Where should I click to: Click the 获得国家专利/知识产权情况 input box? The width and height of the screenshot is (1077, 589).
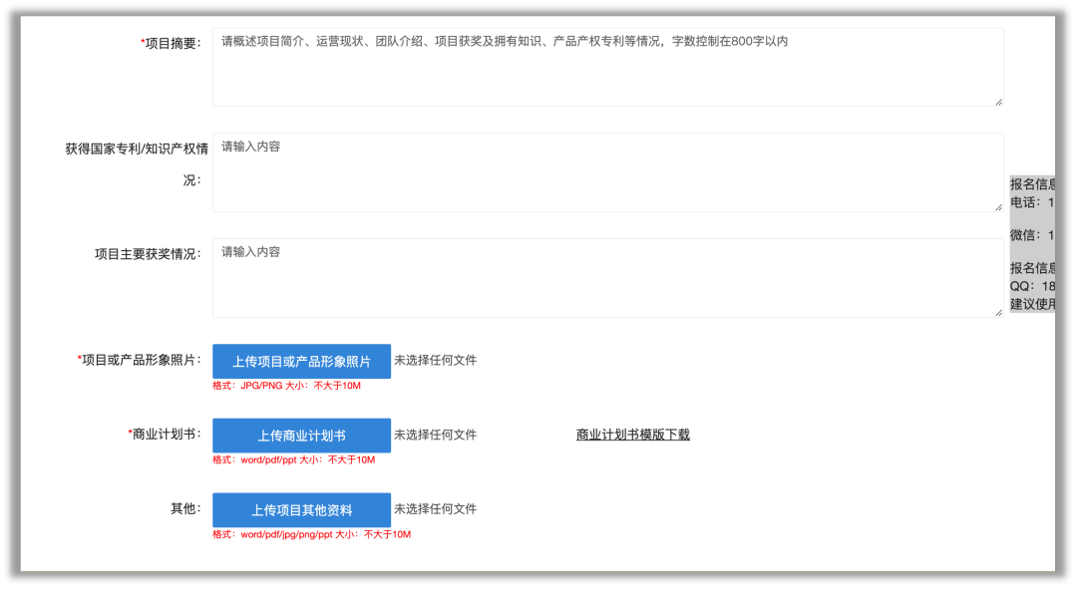coord(598,169)
